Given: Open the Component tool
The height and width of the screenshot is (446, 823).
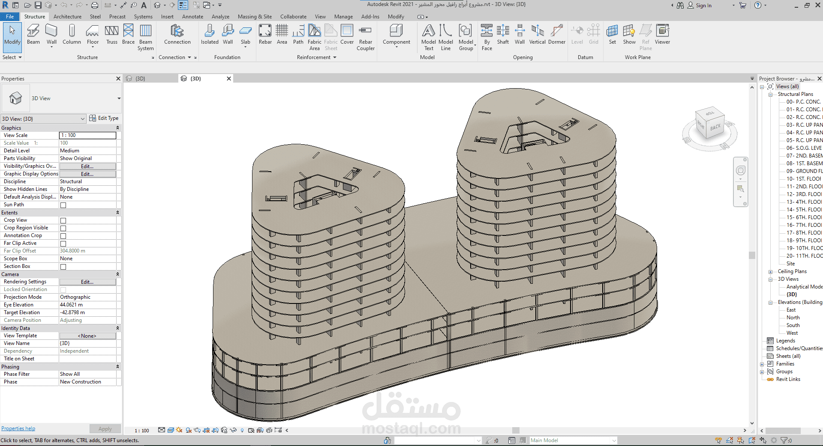Looking at the screenshot, I should point(396,35).
